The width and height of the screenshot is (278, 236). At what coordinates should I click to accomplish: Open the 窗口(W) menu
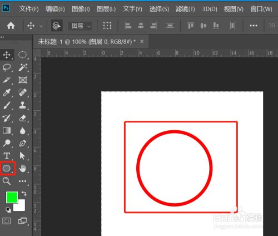pyautogui.click(x=261, y=9)
